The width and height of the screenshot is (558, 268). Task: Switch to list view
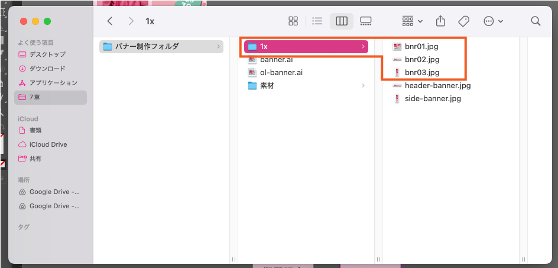point(317,21)
